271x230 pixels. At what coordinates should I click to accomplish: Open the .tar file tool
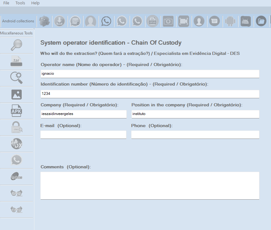[x=16, y=62]
